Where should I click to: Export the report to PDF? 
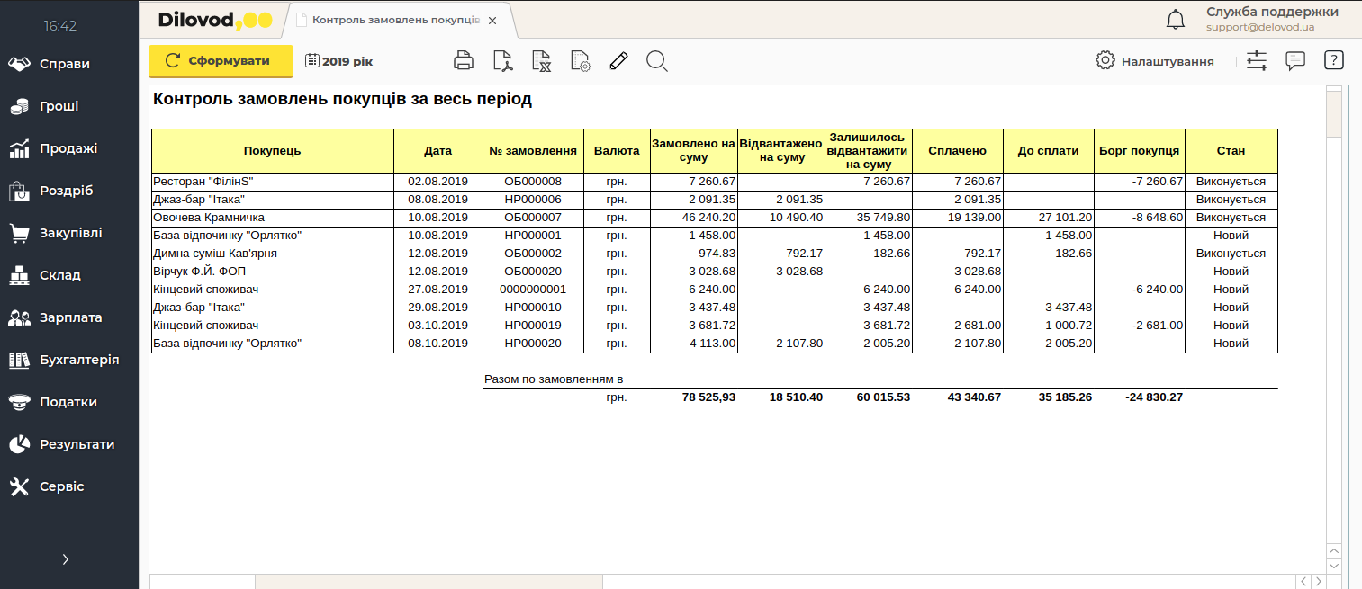pos(502,61)
